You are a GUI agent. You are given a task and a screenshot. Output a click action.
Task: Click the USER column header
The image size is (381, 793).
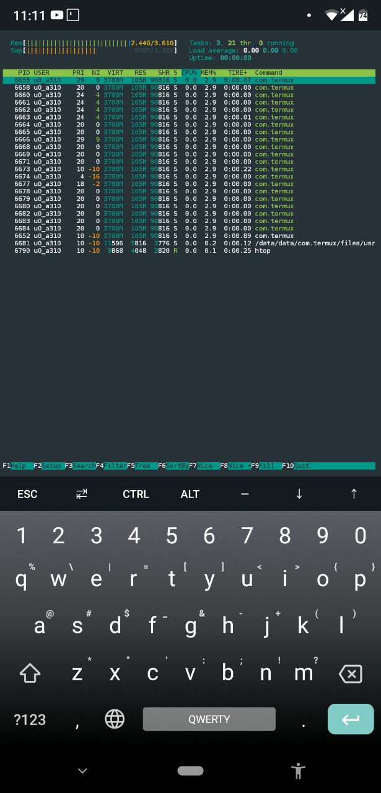click(x=42, y=72)
